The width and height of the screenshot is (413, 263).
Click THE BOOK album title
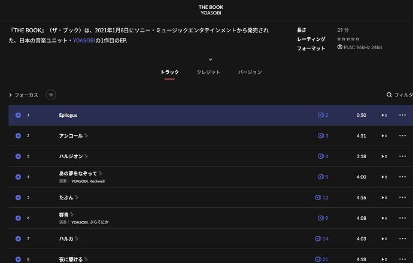(211, 7)
